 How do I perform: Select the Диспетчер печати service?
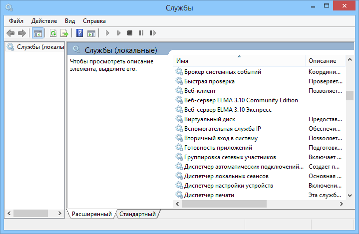(x=209, y=195)
